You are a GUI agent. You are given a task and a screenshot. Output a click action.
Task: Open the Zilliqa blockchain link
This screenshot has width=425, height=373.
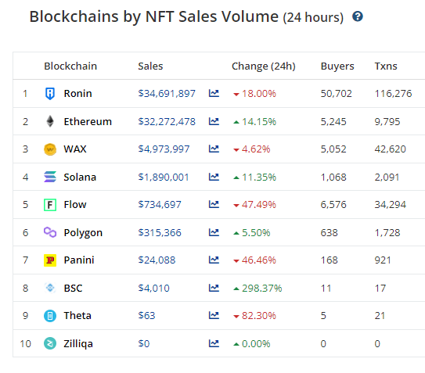point(78,344)
